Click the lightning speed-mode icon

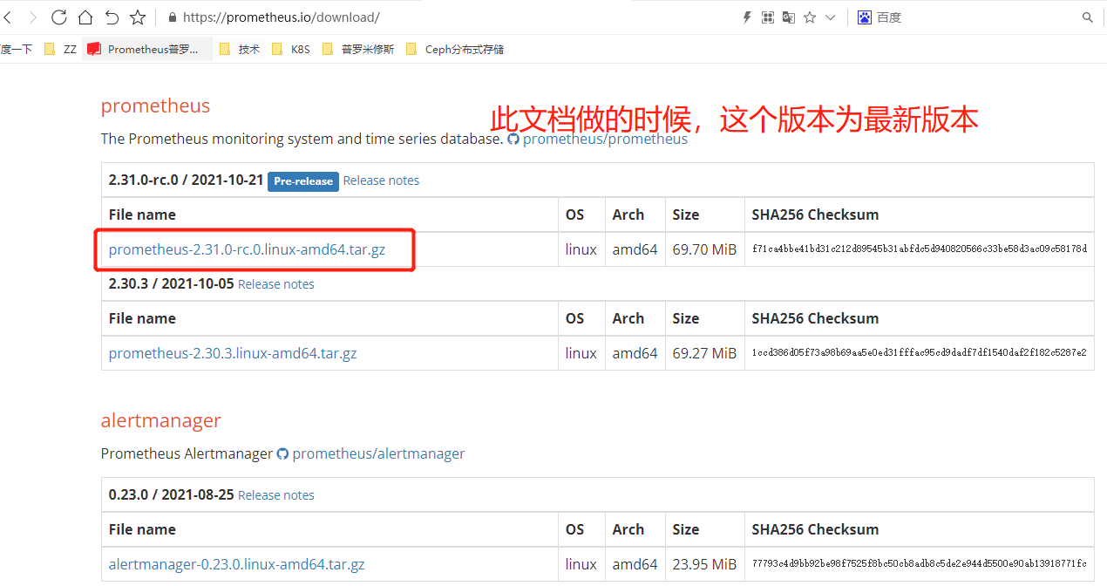click(x=747, y=17)
